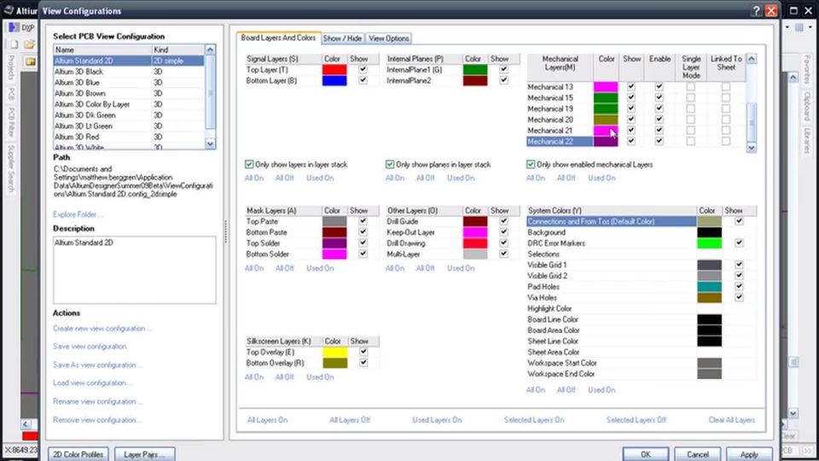
Task: Click Load view configuration link
Action: point(92,382)
